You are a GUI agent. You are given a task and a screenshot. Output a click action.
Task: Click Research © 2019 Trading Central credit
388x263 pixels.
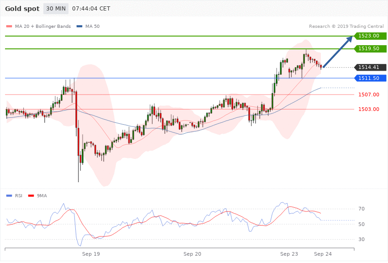pyautogui.click(x=346, y=26)
